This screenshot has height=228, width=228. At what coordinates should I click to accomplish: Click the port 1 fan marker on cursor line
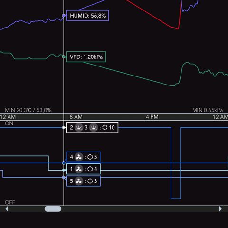64,170
